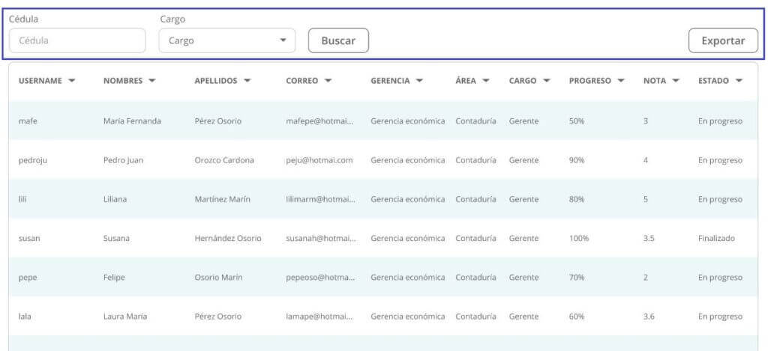Screen dimensions: 768x351
Task: Click the GERENCIA column sort arrow
Action: 419,81
